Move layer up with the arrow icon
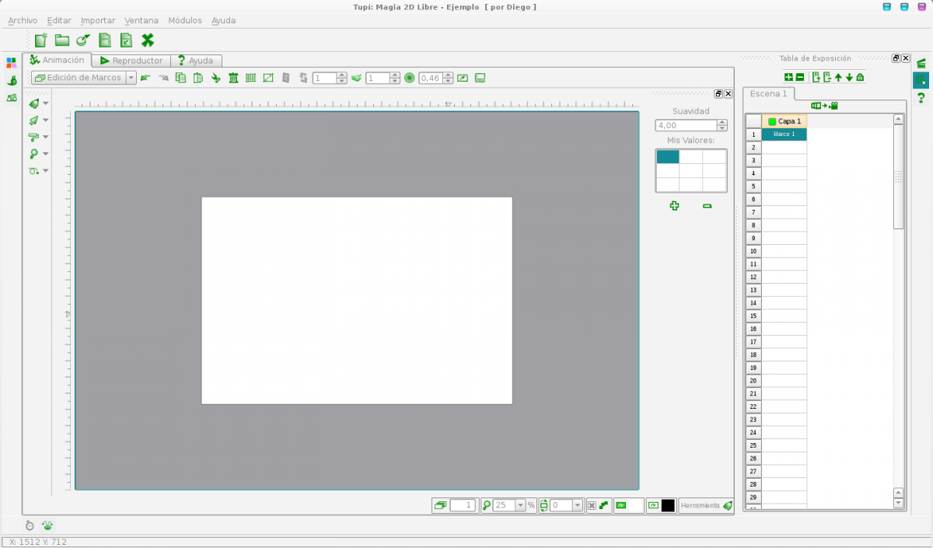 (x=838, y=78)
